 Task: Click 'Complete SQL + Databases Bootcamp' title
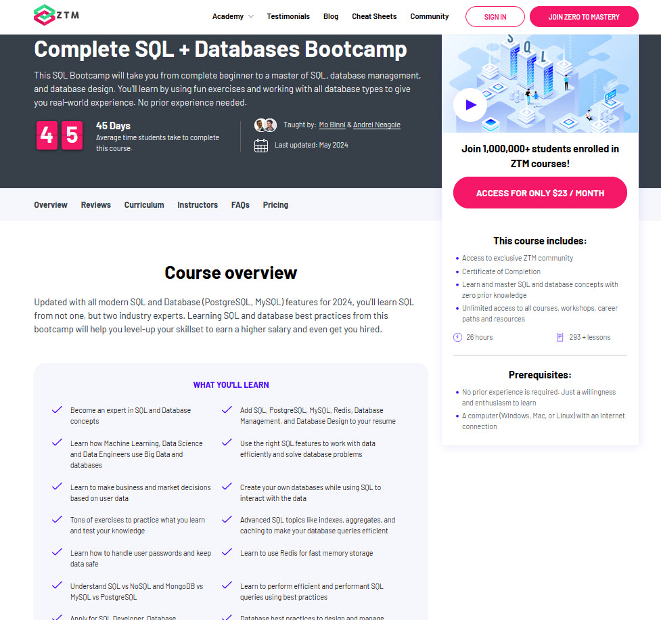(221, 49)
